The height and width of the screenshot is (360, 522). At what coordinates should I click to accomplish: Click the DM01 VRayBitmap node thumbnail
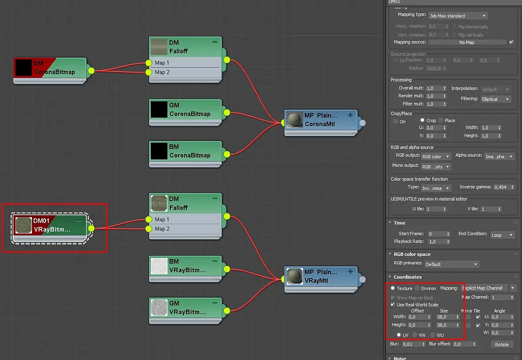pyautogui.click(x=23, y=225)
